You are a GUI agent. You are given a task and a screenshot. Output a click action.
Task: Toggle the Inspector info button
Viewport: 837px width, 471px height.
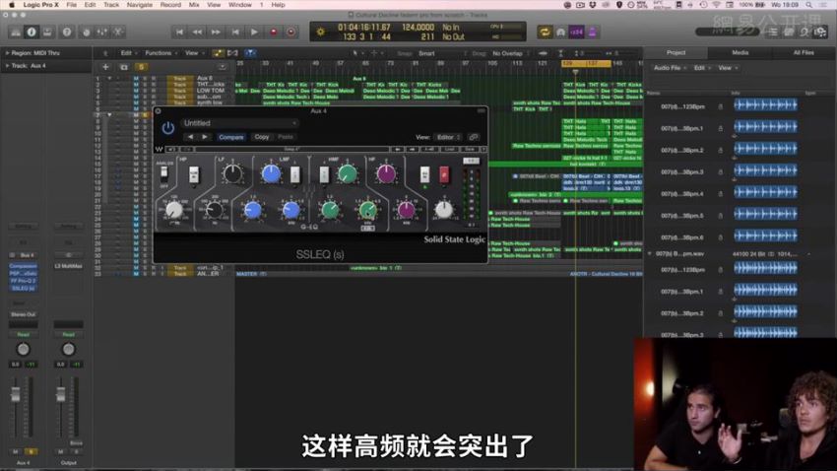pos(32,33)
